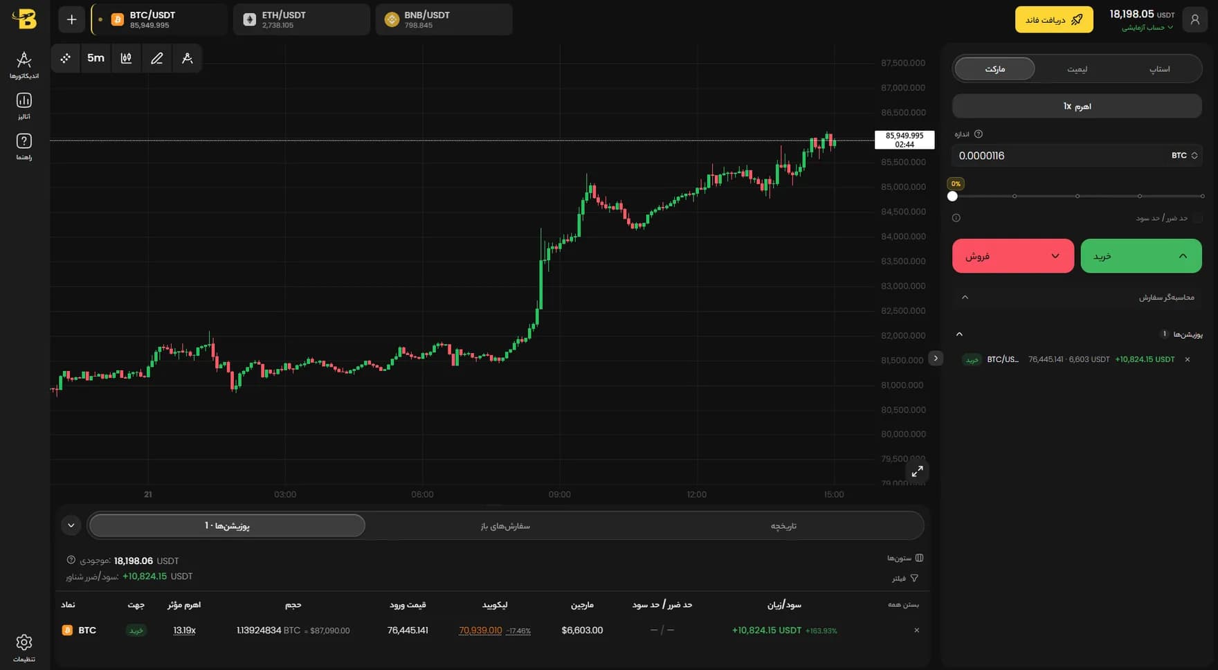Add a new symbol tab with plus button
The height and width of the screenshot is (670, 1218).
[71, 19]
